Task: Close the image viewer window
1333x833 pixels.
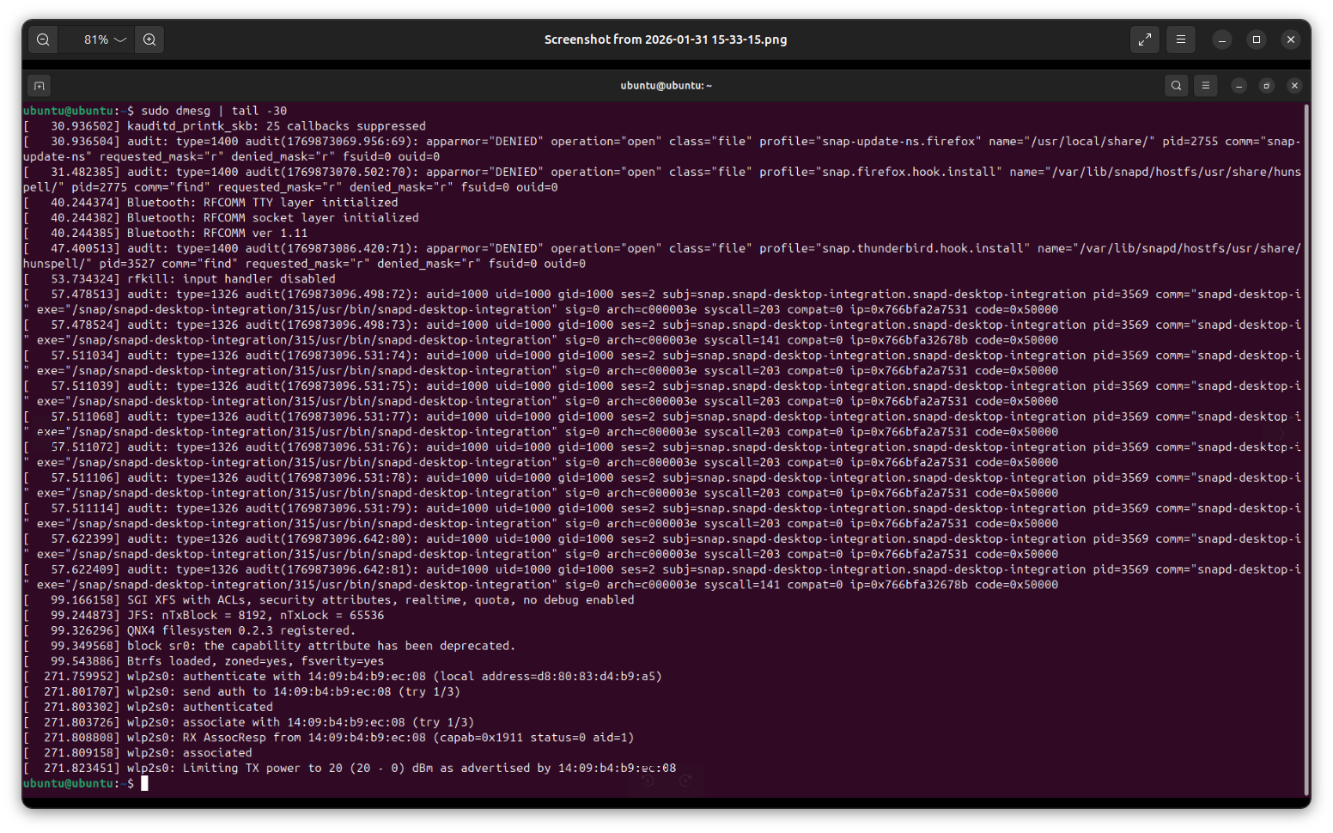Action: click(1290, 40)
